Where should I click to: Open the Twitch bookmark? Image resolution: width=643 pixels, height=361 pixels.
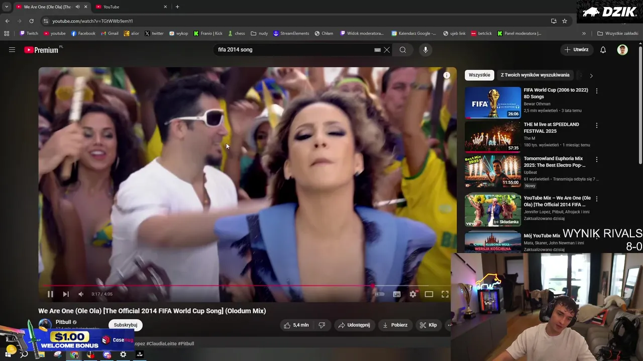pyautogui.click(x=29, y=34)
